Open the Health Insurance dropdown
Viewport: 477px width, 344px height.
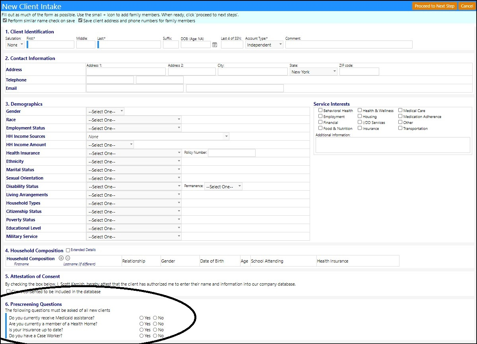click(x=134, y=153)
